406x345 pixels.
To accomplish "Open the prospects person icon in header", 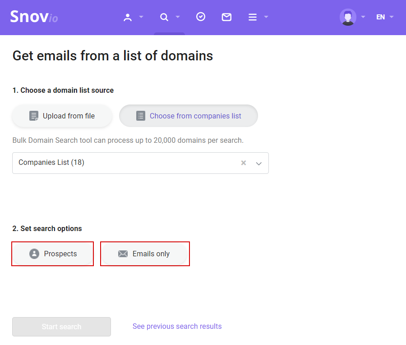I will pos(127,17).
